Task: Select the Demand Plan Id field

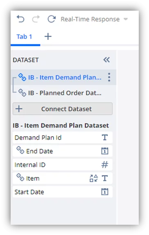Action: [x=63, y=137]
